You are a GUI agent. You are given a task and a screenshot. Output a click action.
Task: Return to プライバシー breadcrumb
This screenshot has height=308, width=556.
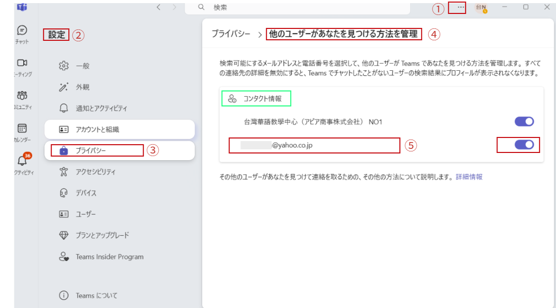coord(231,34)
